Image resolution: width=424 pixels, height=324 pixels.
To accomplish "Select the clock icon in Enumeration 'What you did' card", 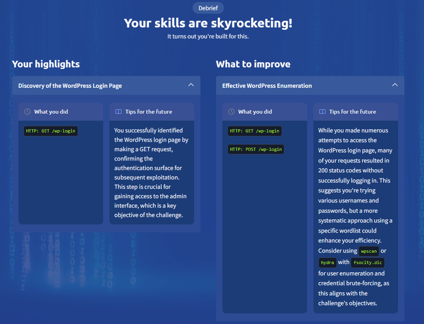I will click(231, 112).
